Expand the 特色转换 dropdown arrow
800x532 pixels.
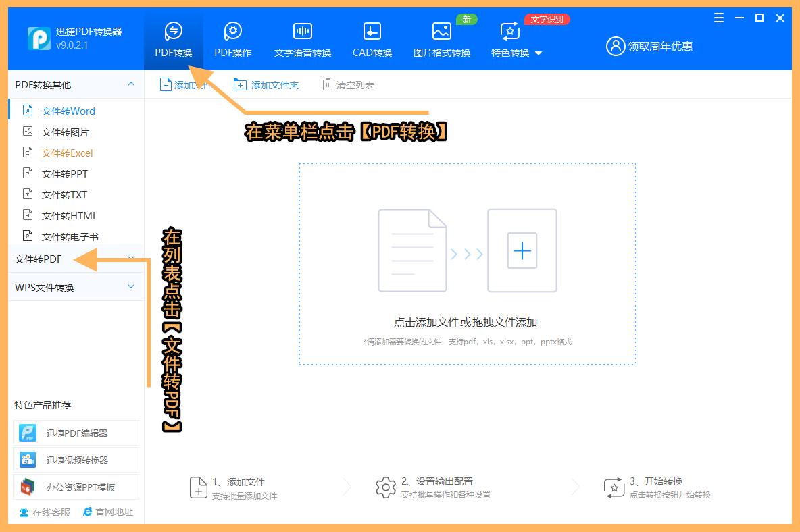(x=538, y=52)
